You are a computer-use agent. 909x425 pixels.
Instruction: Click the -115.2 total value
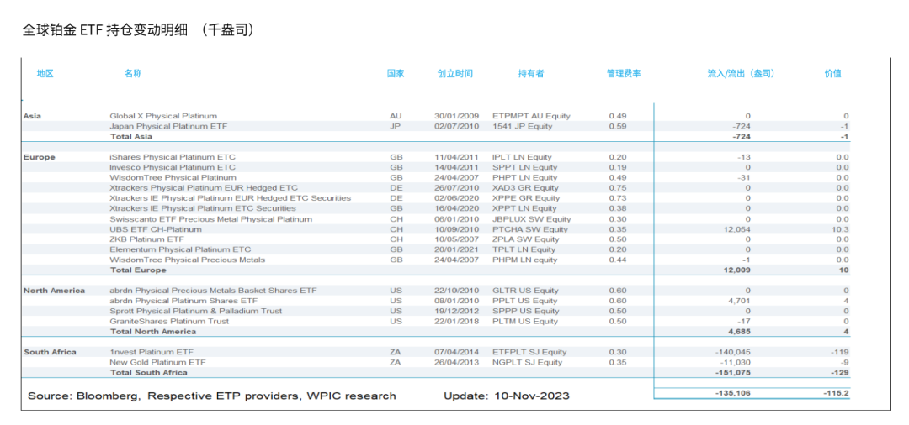(x=836, y=393)
